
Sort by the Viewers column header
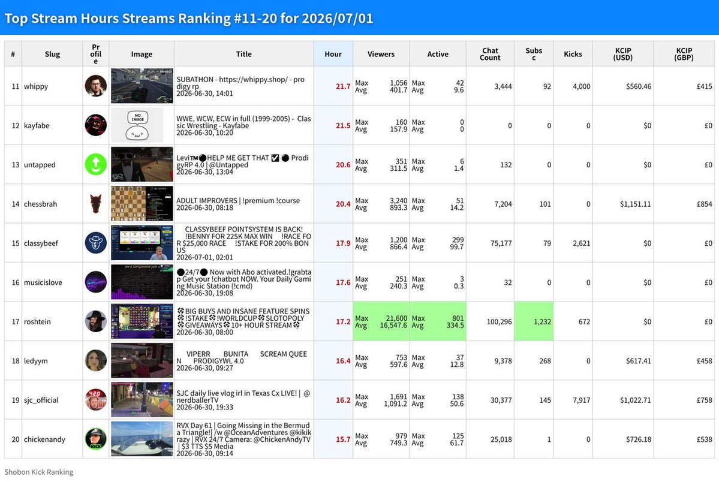[x=381, y=54]
